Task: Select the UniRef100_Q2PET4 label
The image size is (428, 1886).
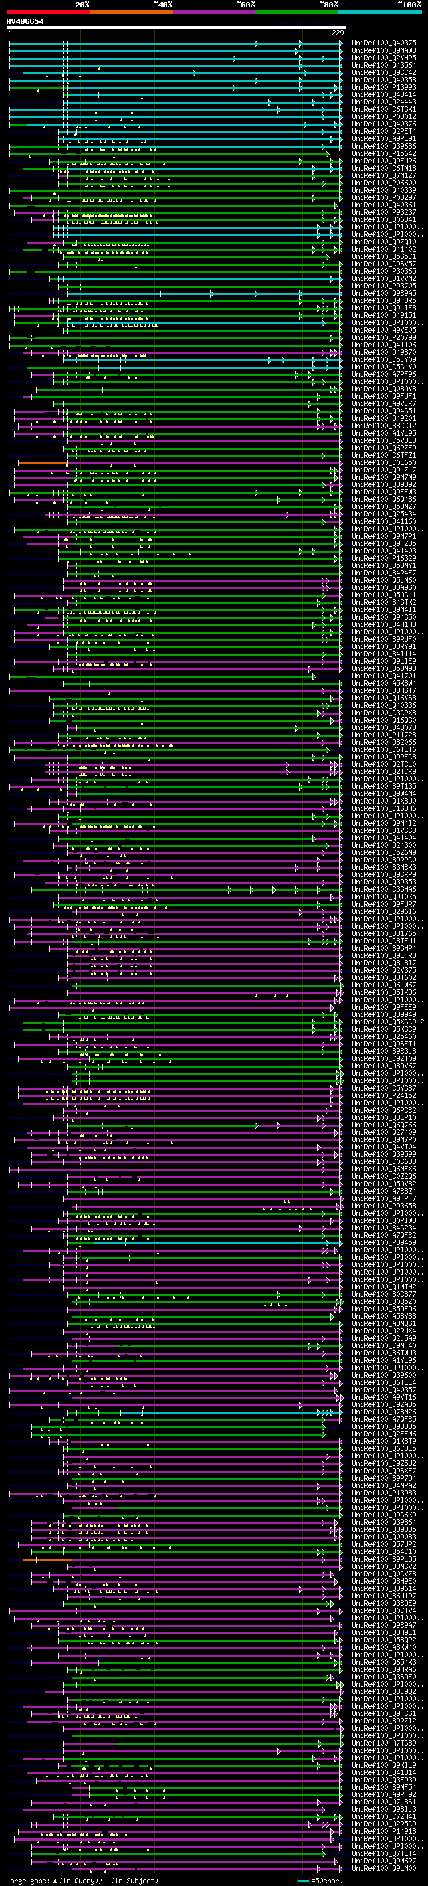Action: [383, 131]
